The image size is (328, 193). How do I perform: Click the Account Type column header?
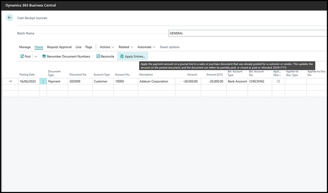click(x=102, y=74)
